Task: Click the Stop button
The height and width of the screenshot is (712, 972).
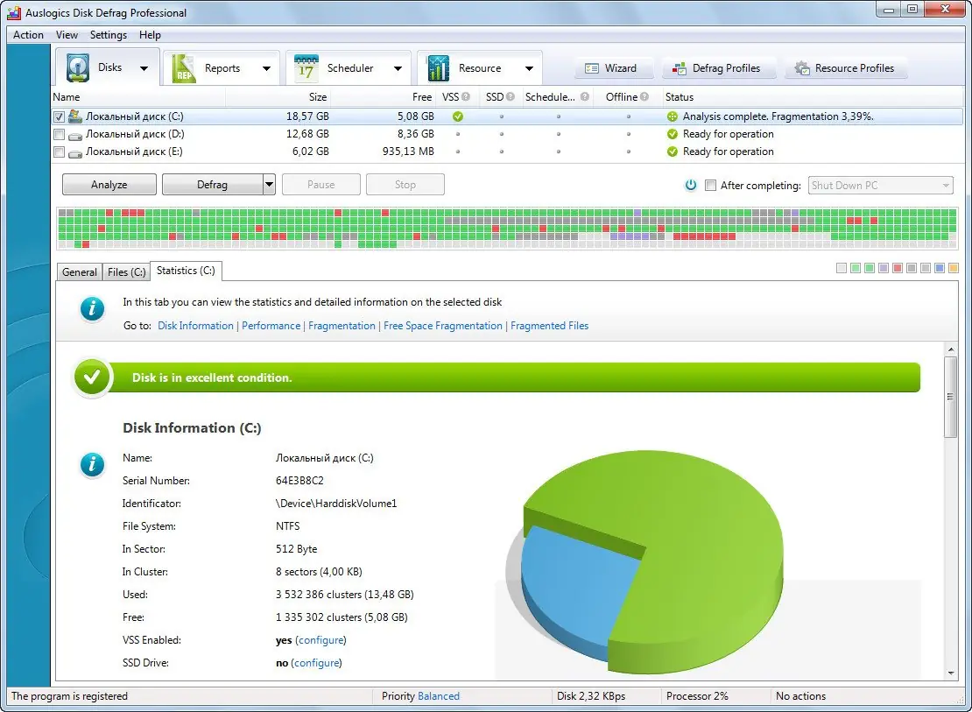Action: click(x=405, y=184)
